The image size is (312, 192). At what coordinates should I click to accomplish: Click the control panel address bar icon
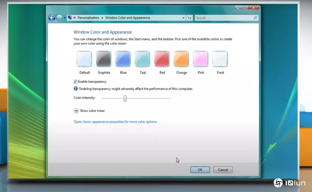[x=70, y=18]
